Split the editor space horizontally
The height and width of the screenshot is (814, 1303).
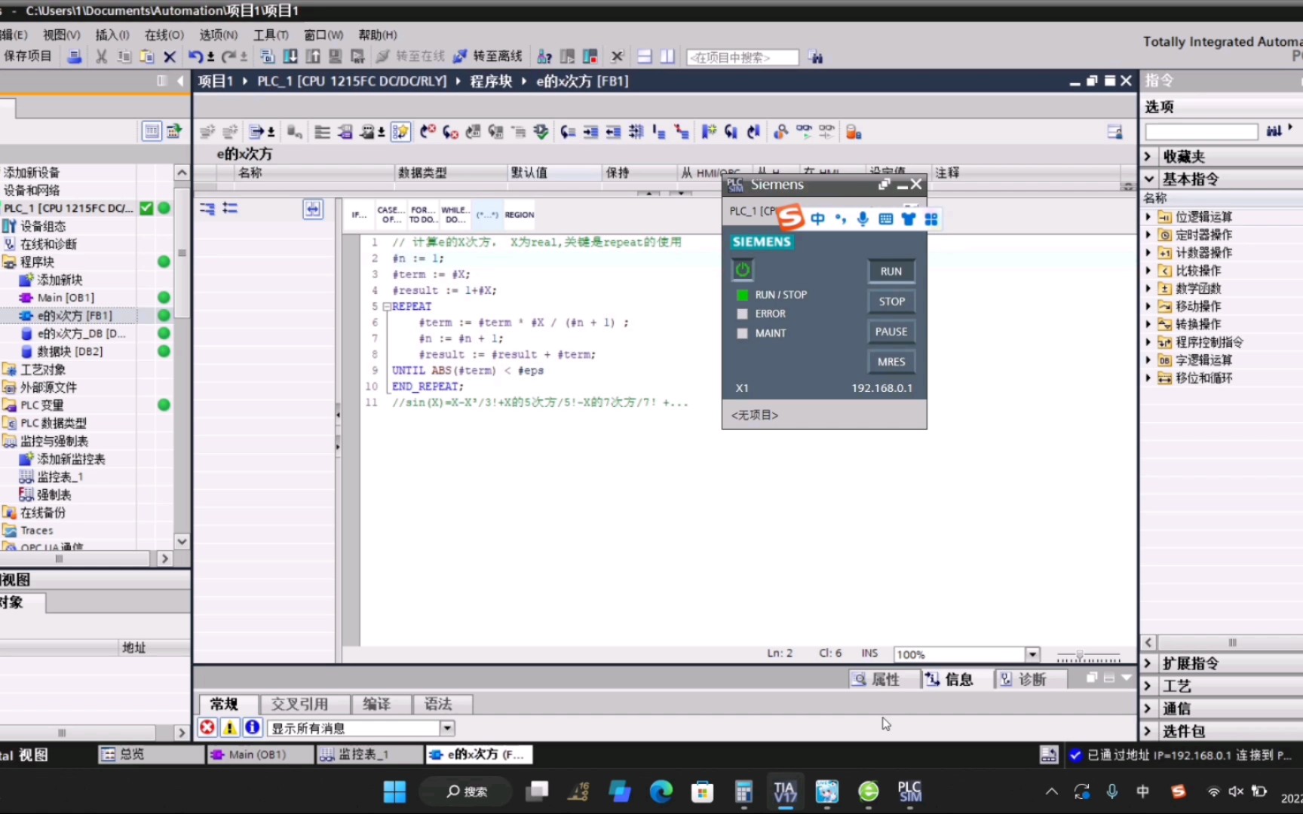[x=645, y=57]
